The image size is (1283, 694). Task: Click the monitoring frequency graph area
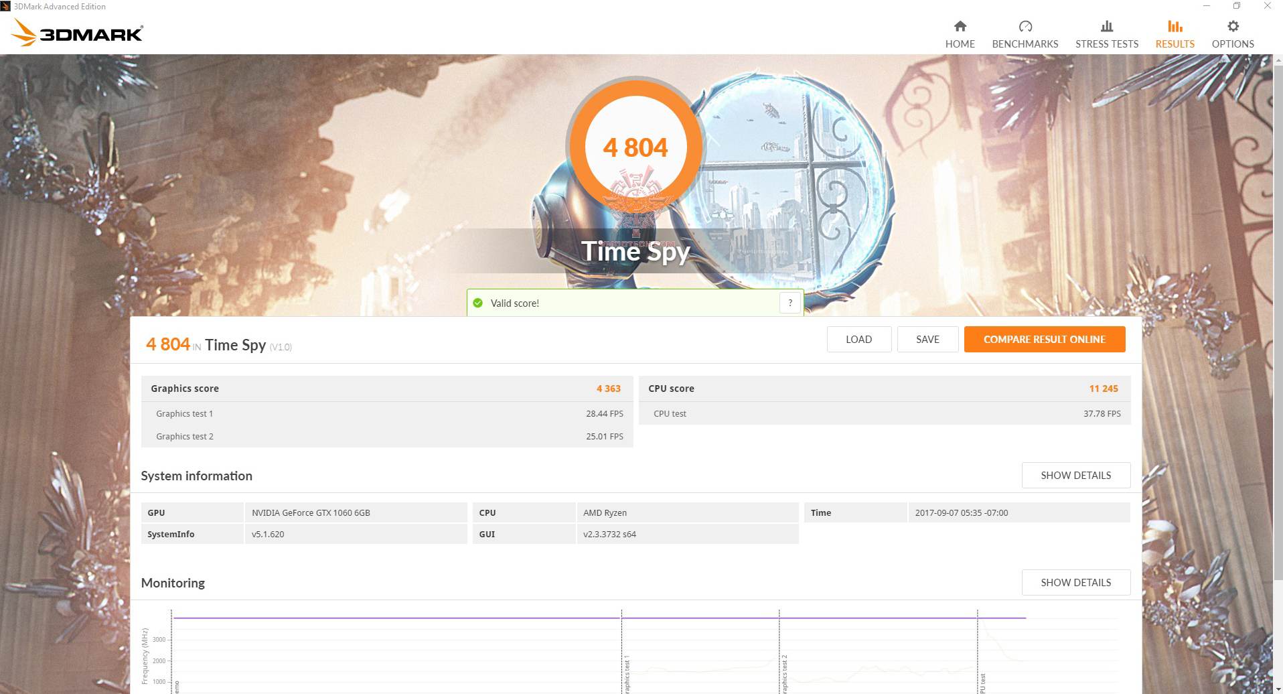603,650
